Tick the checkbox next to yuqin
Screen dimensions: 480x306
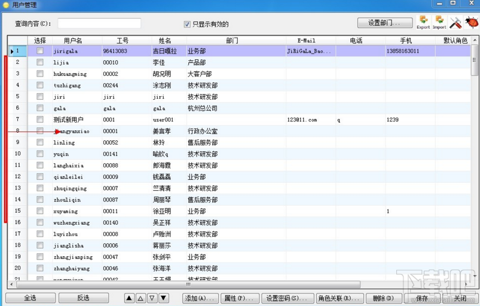(40, 154)
